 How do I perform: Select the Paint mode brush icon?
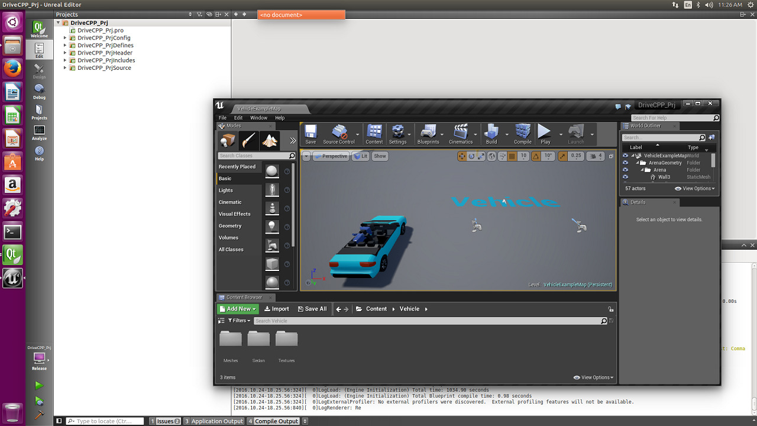coord(249,140)
